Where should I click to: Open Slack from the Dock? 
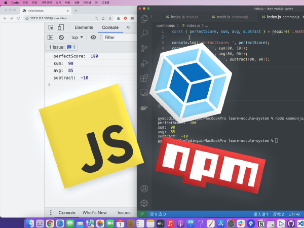[241, 223]
